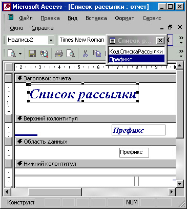
Task: Click the Область данных section bar
Action: point(95,142)
